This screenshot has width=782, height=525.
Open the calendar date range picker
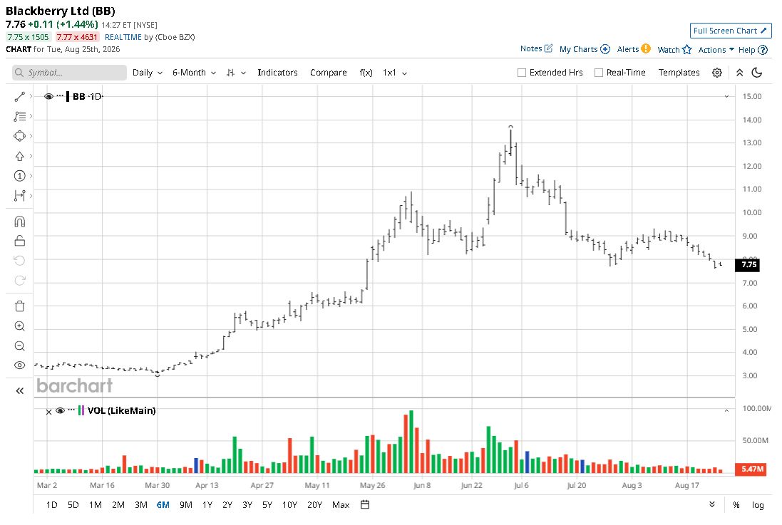365,504
